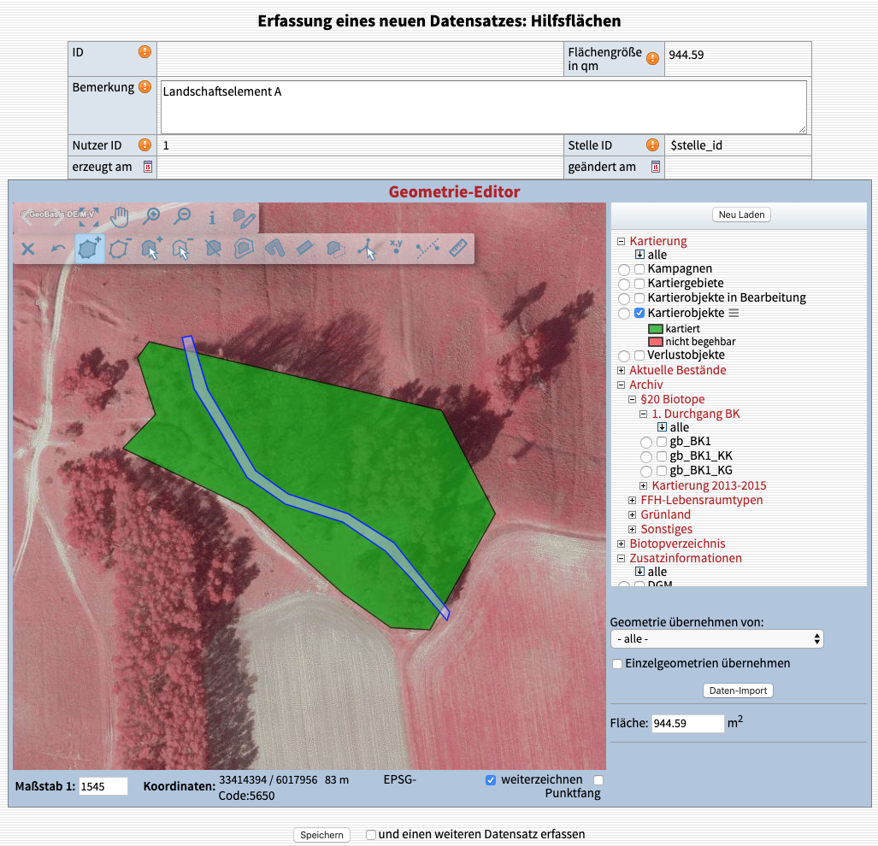Image resolution: width=878 pixels, height=846 pixels.
Task: Click the delete geometry X icon
Action: (27, 249)
